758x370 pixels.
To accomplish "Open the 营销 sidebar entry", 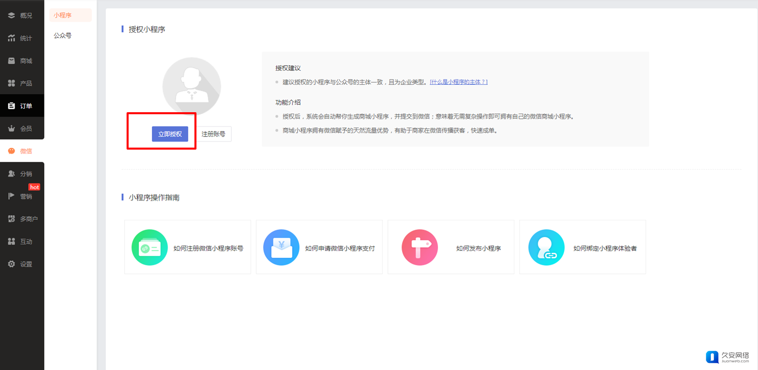I will click(22, 197).
